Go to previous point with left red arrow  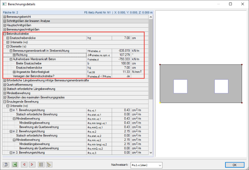click(24, 165)
